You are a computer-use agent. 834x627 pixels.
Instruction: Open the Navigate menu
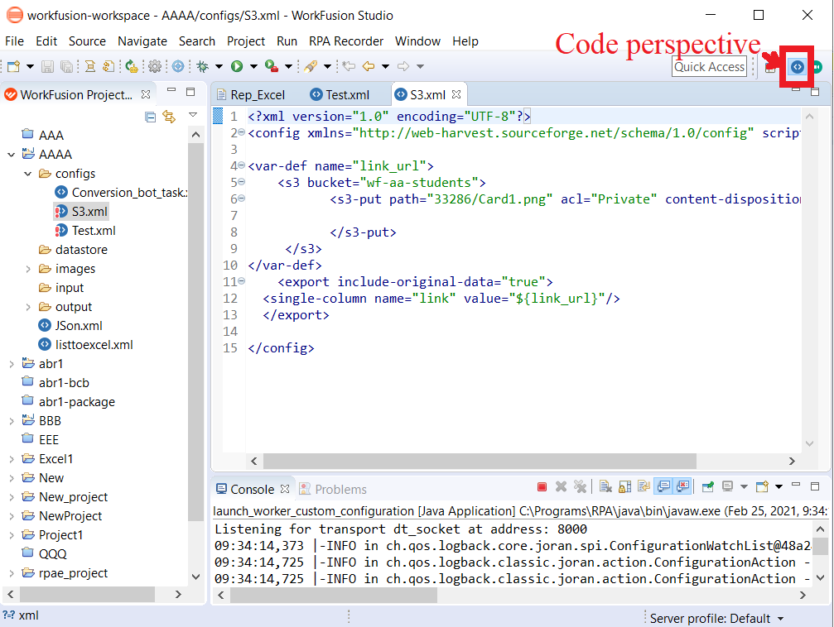(x=142, y=41)
